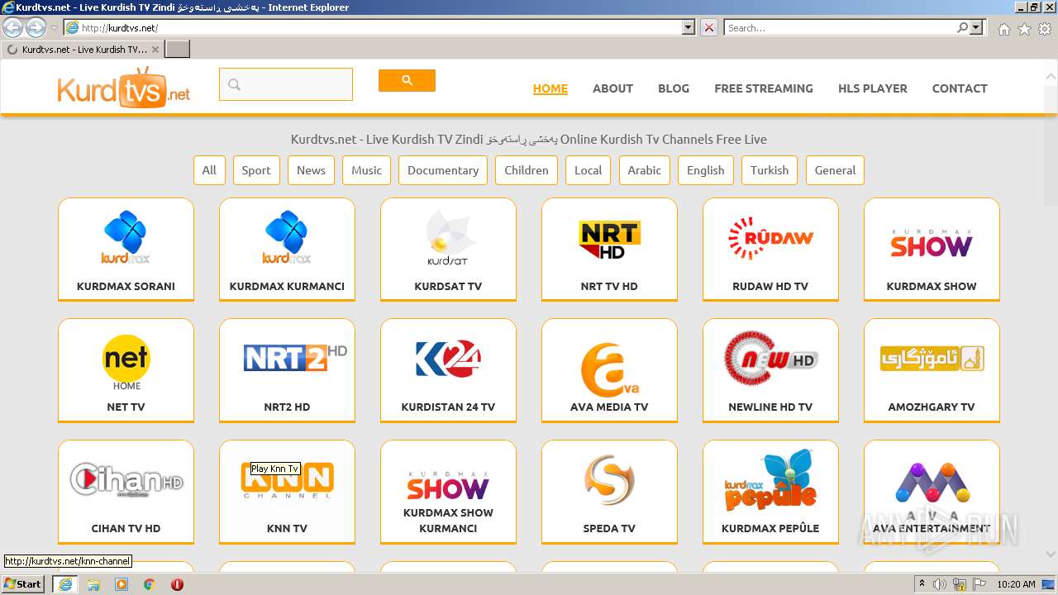Open the volume icon in system tray
The height and width of the screenshot is (595, 1058).
[x=940, y=584]
